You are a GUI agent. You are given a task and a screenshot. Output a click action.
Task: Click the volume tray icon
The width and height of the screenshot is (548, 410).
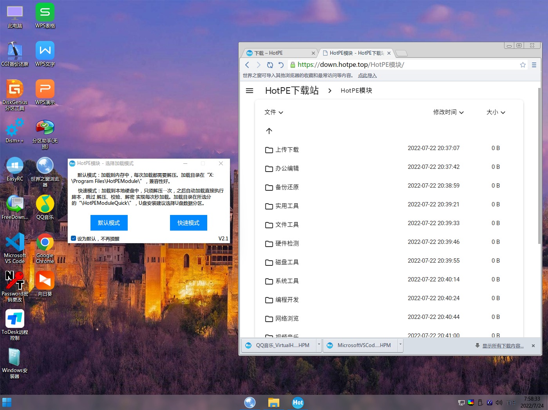point(499,403)
